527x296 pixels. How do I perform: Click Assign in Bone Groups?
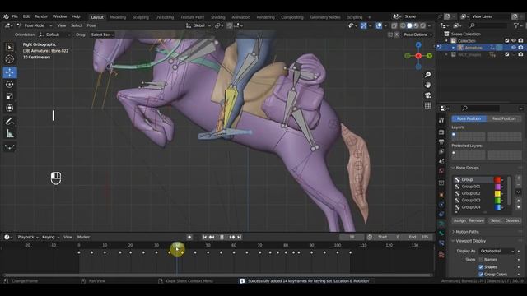pos(459,220)
